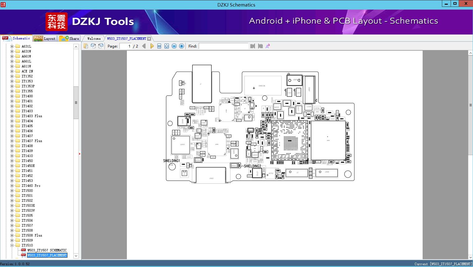Click the page number field
473x267 pixels.
click(x=126, y=46)
